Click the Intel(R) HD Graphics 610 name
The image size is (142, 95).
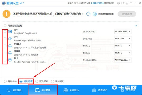[26, 33]
